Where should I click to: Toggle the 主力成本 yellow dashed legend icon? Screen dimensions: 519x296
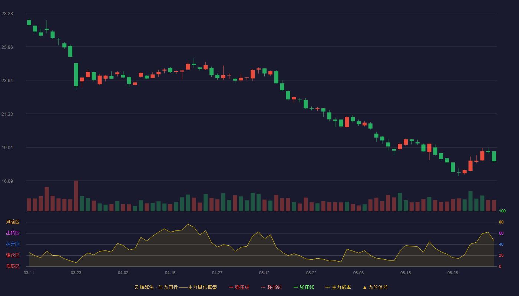click(x=328, y=287)
